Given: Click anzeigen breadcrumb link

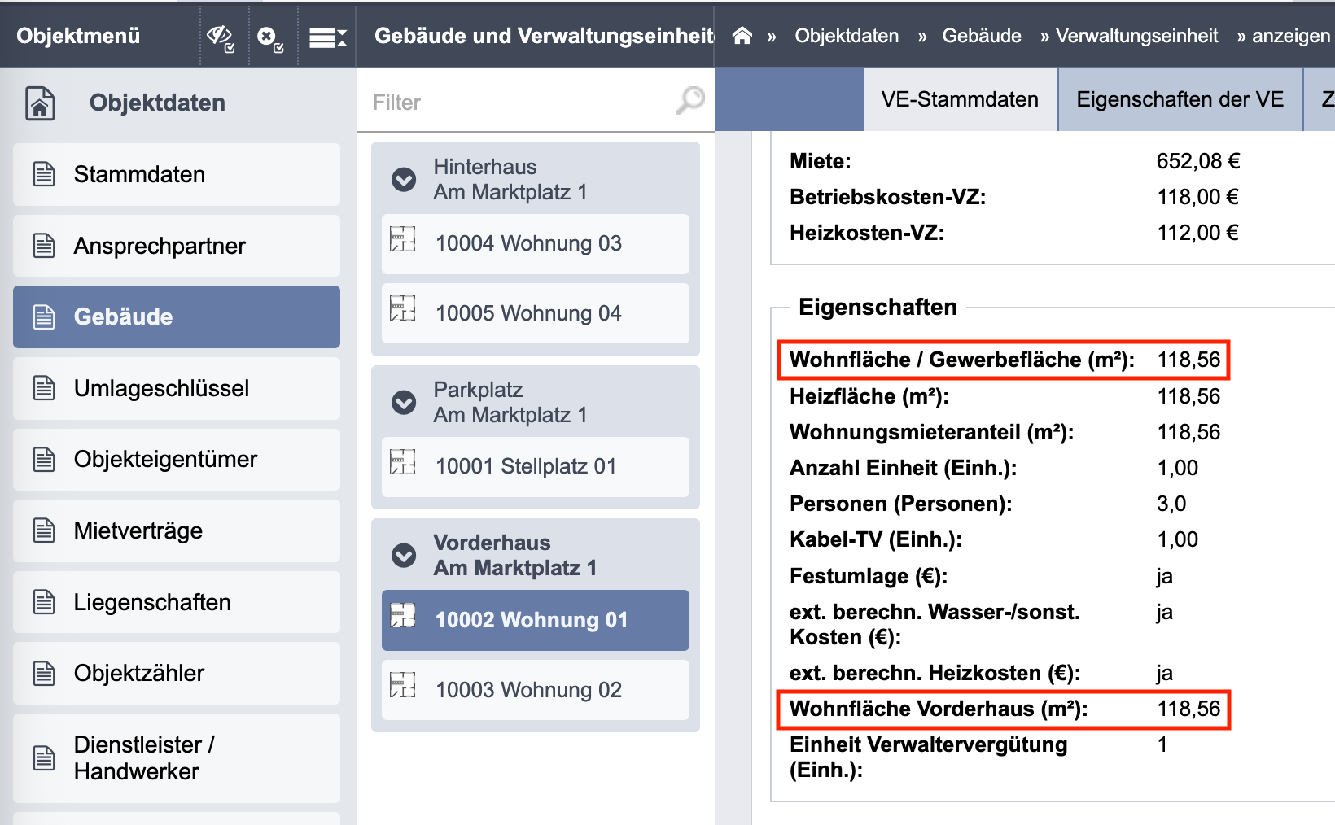Looking at the screenshot, I should pos(1290,36).
